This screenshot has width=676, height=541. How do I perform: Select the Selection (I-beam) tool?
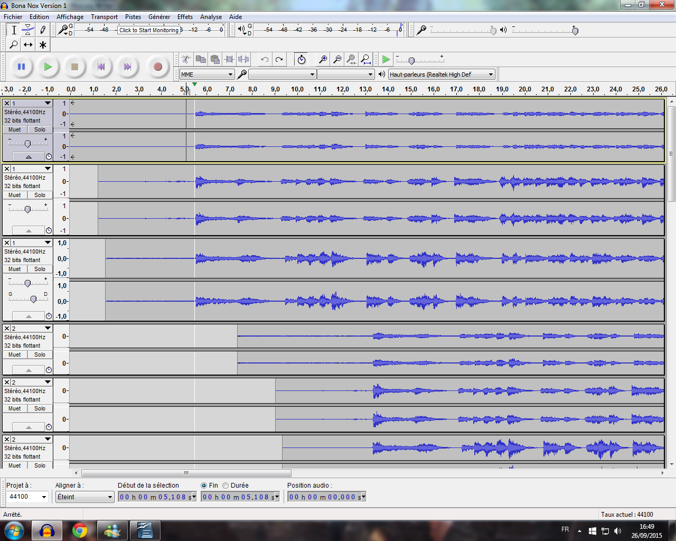14,30
